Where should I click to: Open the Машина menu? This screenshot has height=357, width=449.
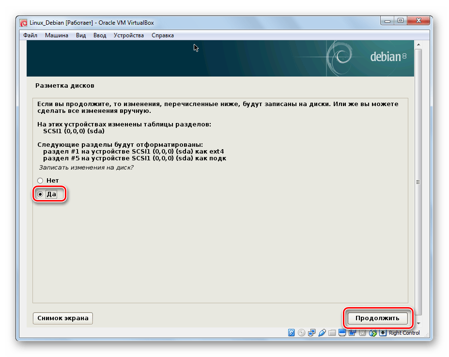pyautogui.click(x=56, y=35)
